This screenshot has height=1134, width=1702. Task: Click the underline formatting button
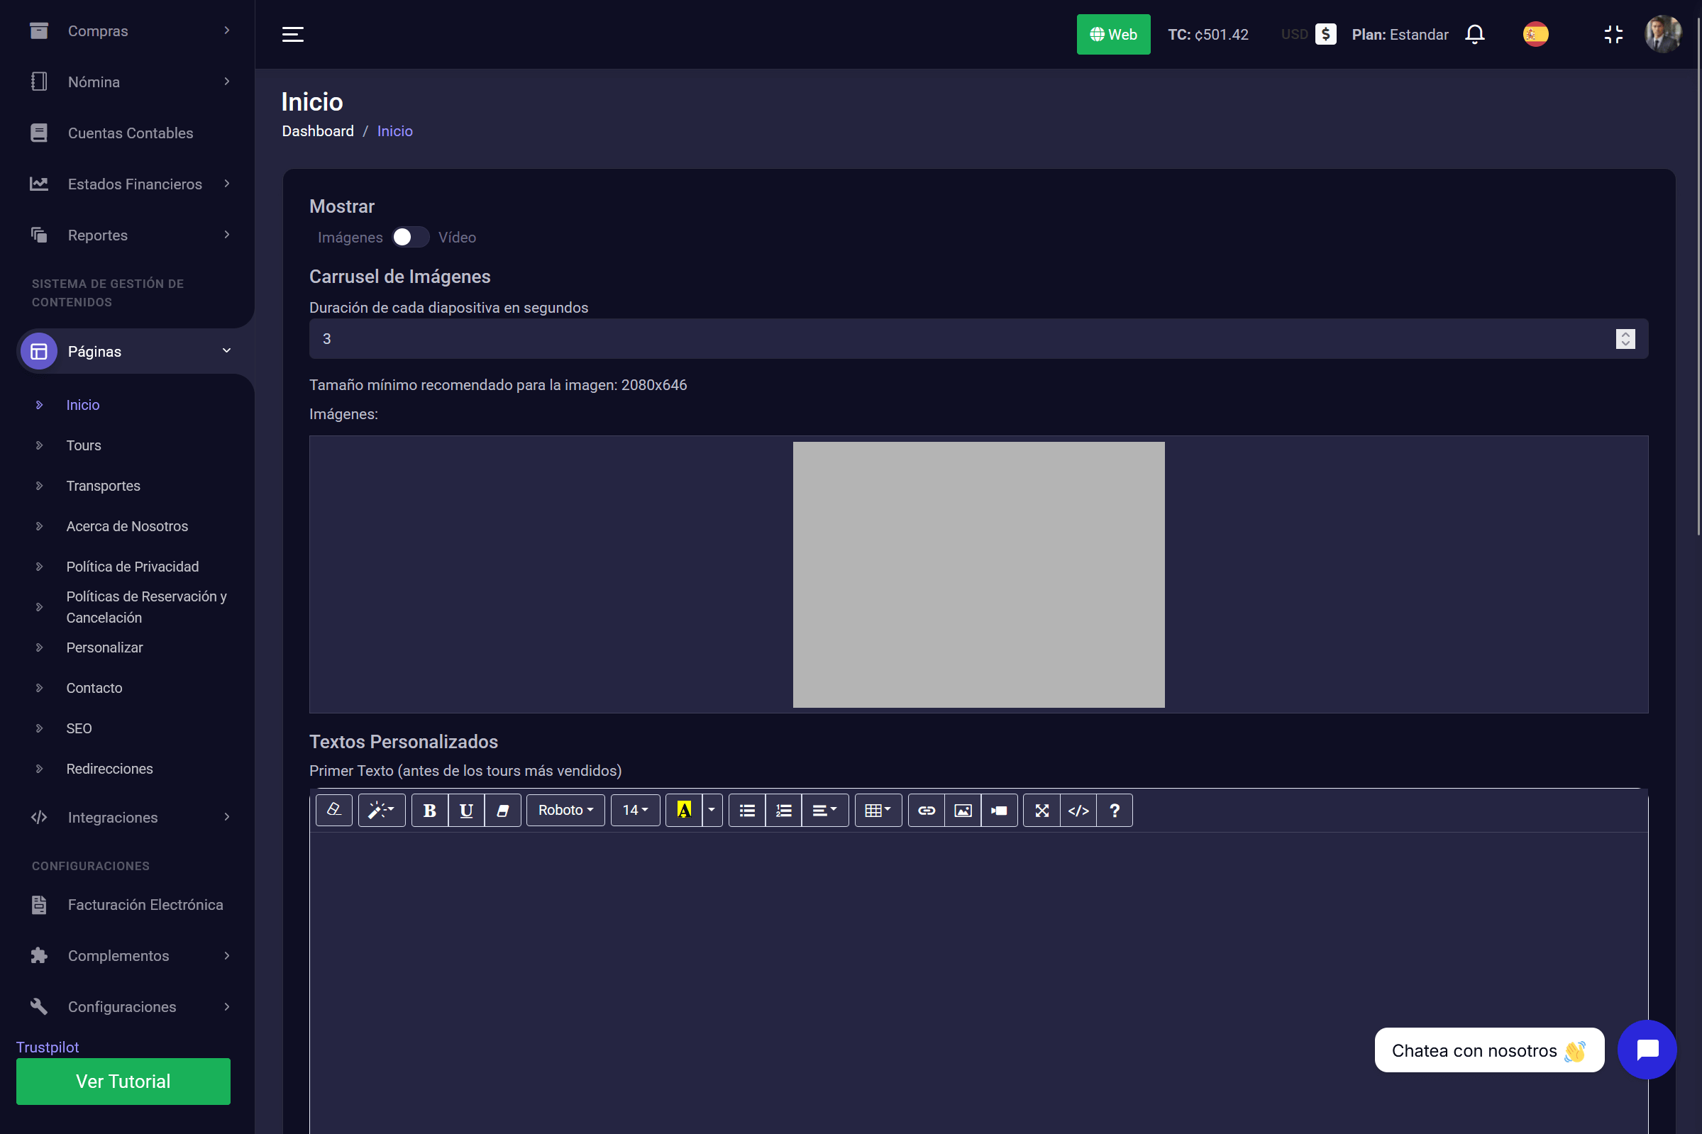pyautogui.click(x=466, y=810)
